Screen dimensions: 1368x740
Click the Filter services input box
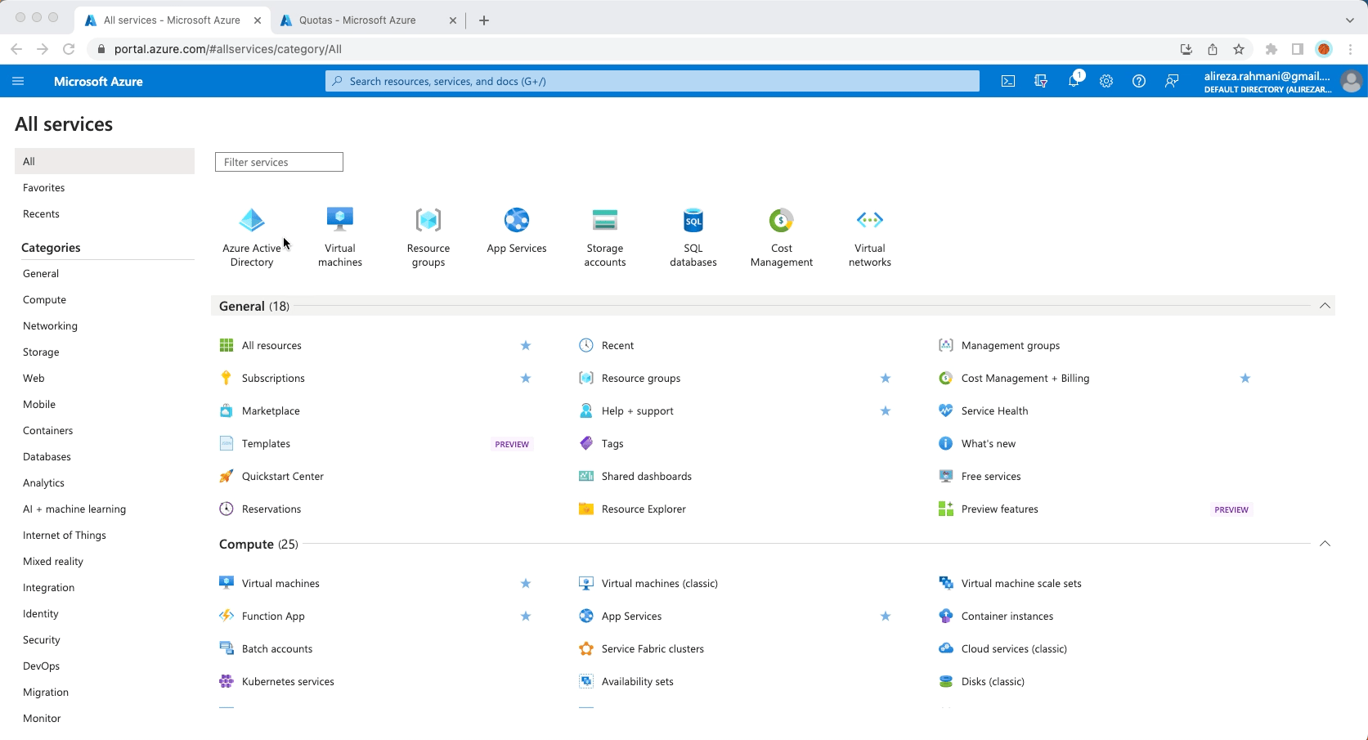[279, 162]
